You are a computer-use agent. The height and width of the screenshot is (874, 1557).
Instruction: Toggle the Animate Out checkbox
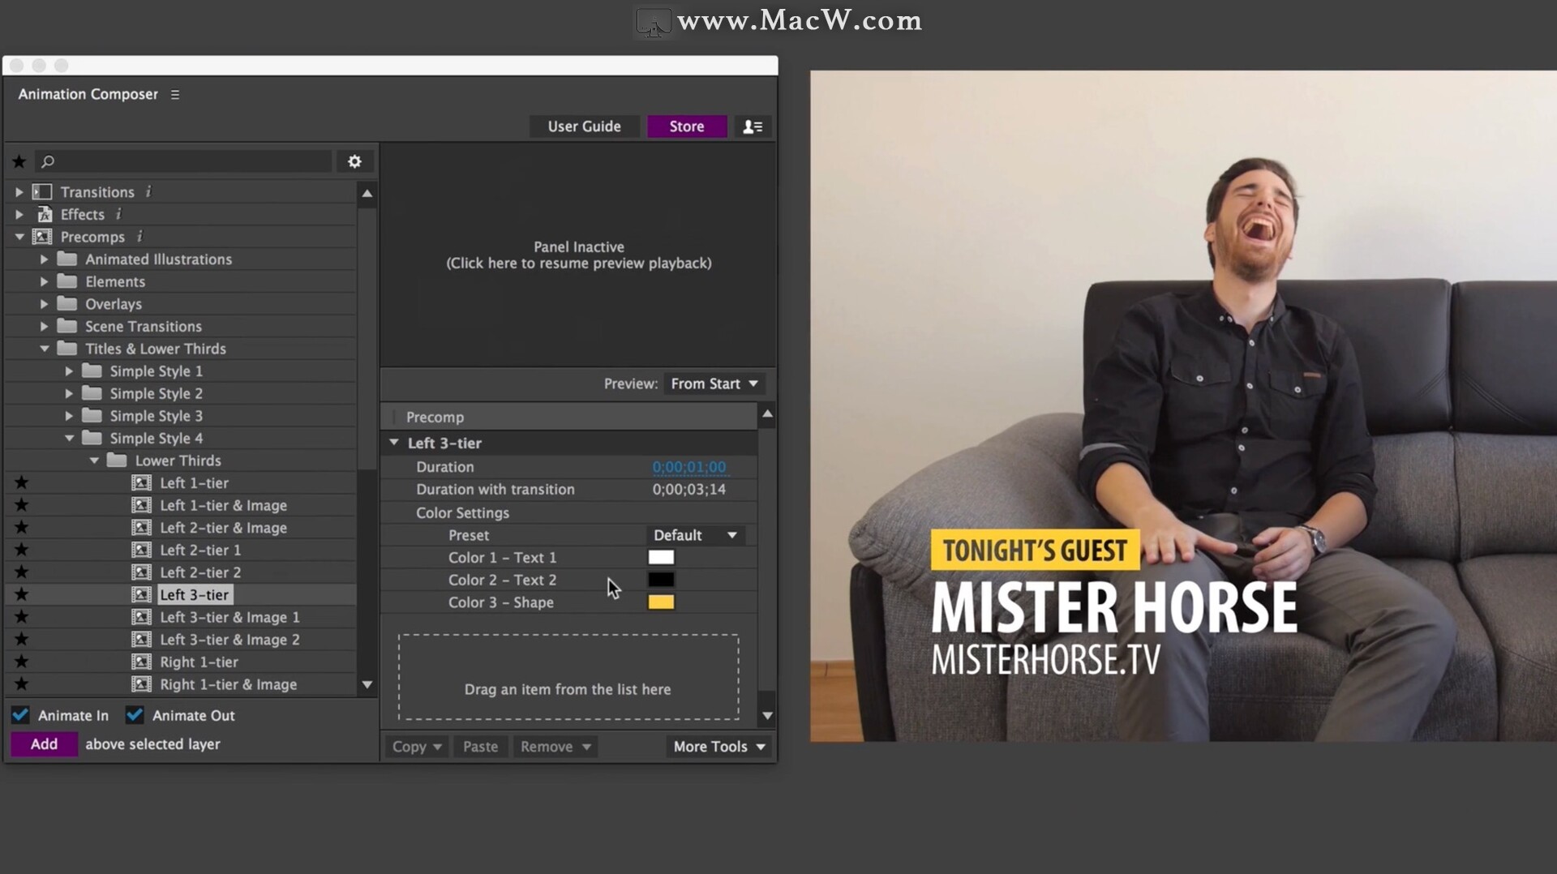click(135, 715)
